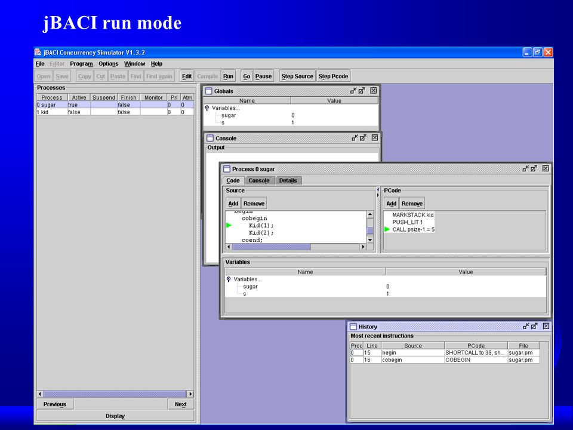Click the Source pane scroll down arrow

tap(370, 239)
